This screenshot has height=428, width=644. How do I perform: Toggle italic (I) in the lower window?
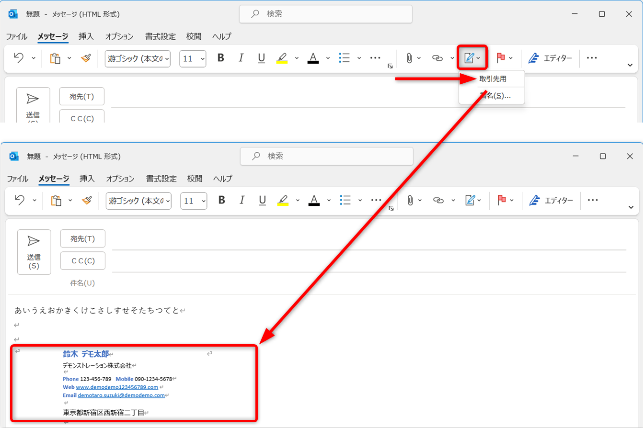242,201
